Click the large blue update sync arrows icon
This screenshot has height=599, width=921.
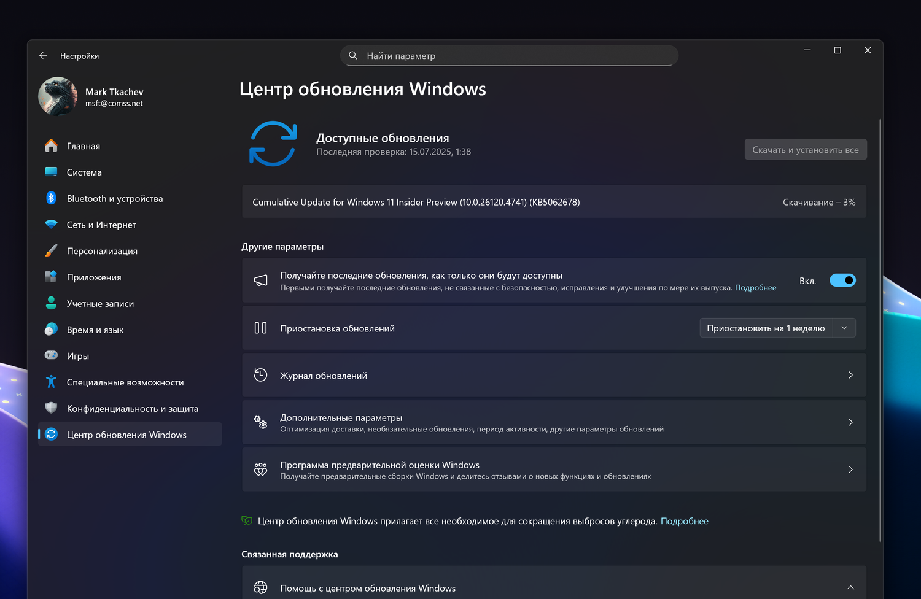(x=273, y=144)
